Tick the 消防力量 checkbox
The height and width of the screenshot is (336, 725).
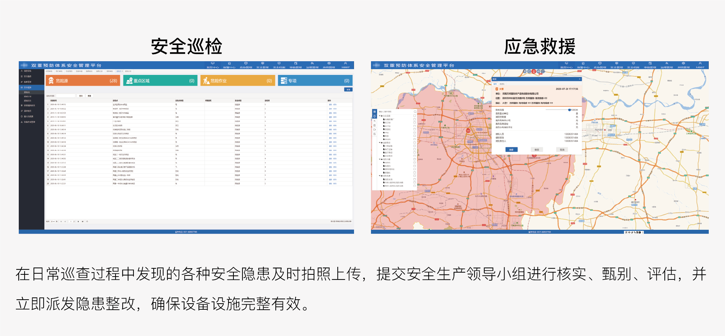pyautogui.click(x=415, y=159)
